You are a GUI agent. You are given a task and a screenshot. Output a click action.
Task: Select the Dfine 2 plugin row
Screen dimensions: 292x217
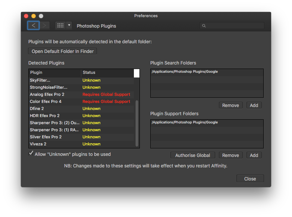click(x=81, y=108)
